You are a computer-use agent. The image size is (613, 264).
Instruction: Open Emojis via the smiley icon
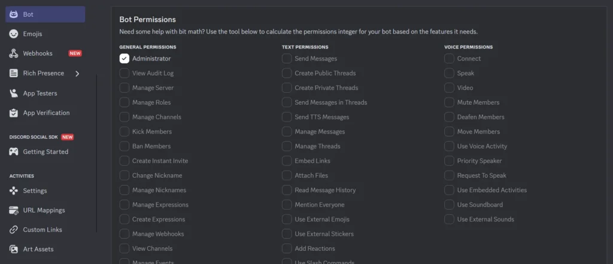pos(14,34)
